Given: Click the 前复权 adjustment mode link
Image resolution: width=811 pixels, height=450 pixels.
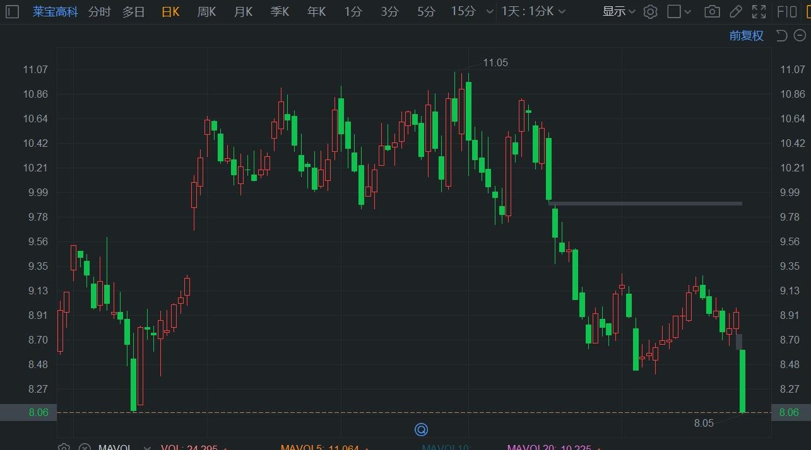Looking at the screenshot, I should click(x=747, y=36).
